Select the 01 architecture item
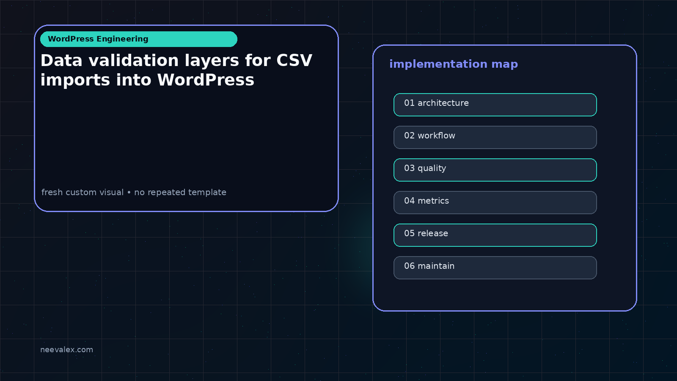 (495, 105)
